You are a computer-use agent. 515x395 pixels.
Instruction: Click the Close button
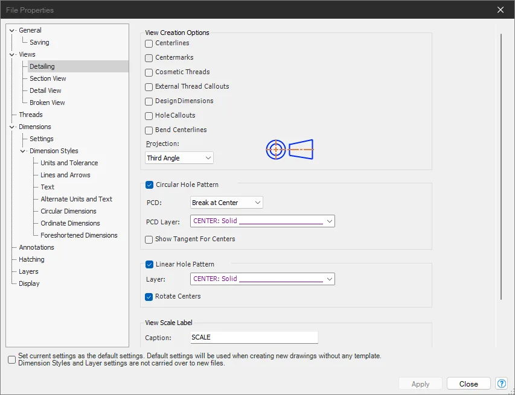tap(469, 384)
